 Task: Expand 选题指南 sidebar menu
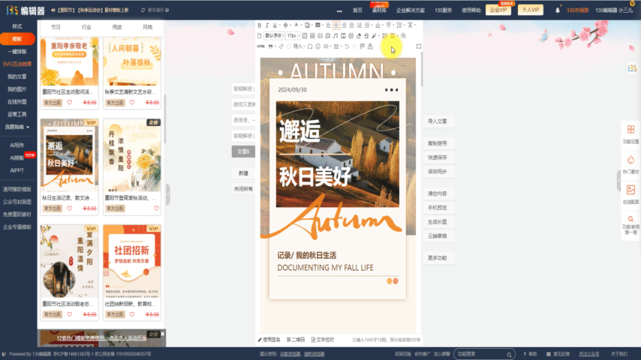17,127
